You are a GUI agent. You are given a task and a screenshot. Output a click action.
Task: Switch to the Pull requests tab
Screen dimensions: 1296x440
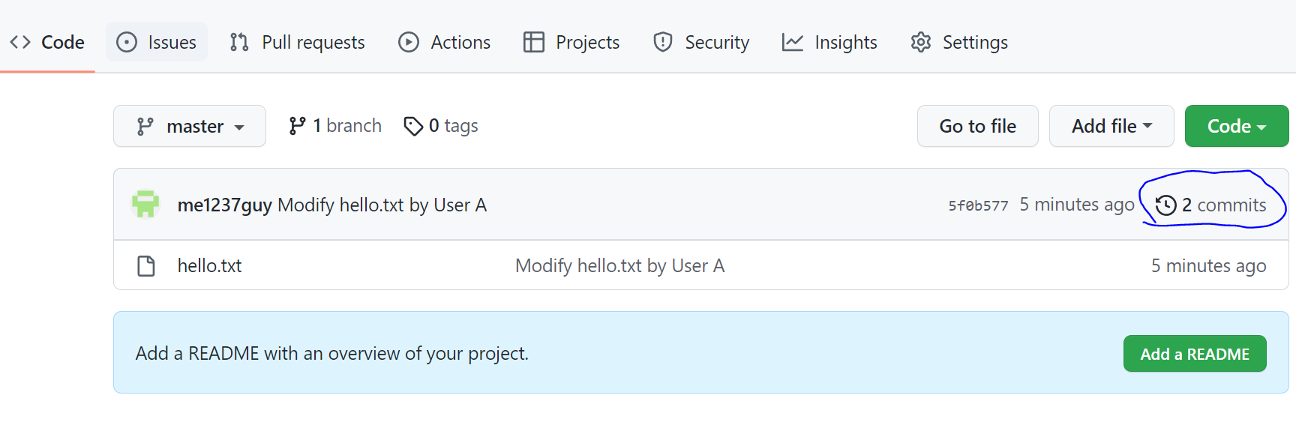tap(298, 42)
